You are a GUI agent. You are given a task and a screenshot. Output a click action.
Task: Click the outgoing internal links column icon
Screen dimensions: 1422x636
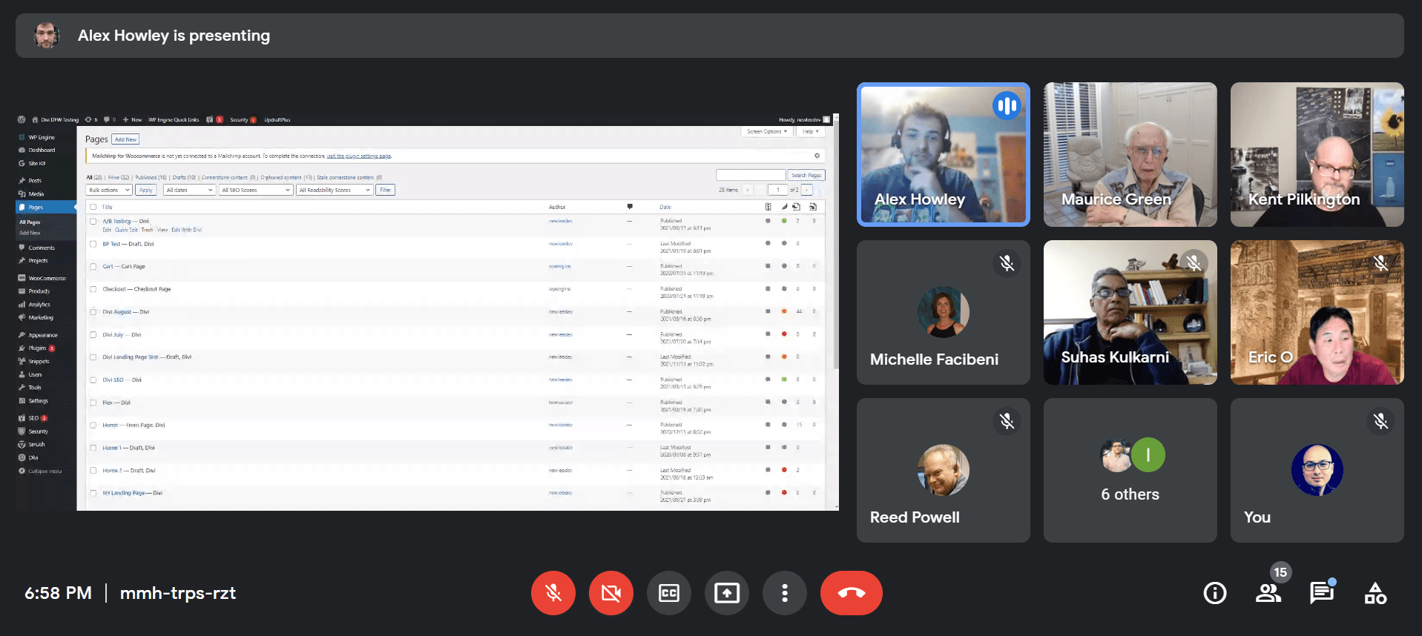coord(797,207)
